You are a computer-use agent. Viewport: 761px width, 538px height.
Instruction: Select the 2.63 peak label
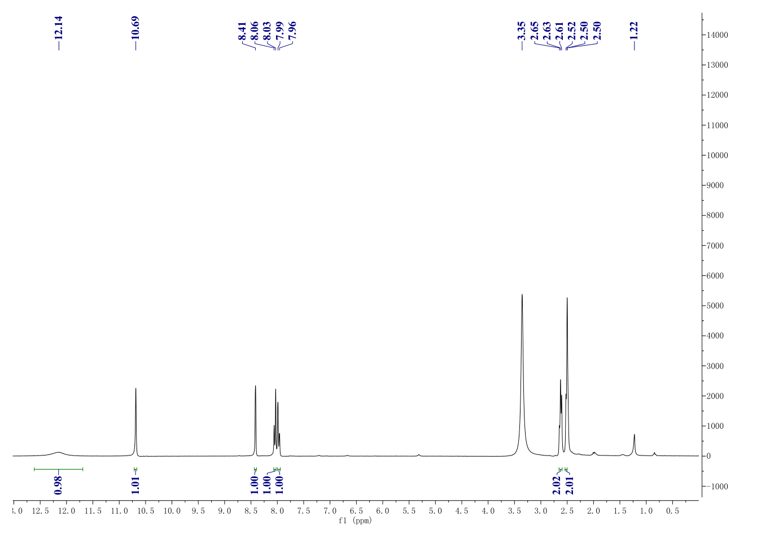tap(547, 31)
